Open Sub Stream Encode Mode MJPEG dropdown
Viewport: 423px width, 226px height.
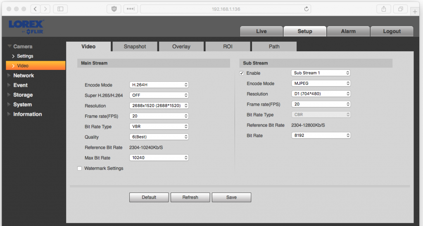tap(321, 83)
